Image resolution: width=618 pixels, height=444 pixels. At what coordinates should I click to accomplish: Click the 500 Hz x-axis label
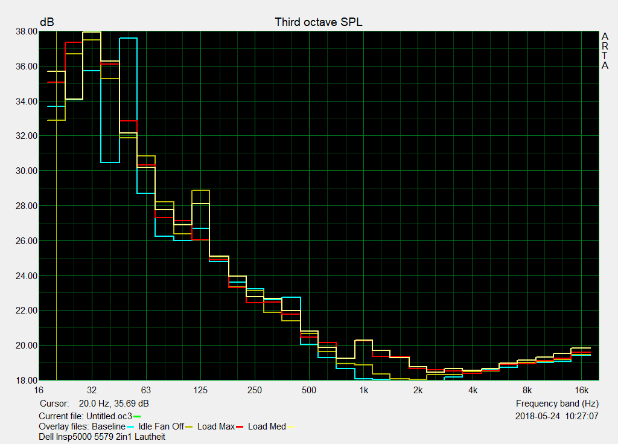309,390
